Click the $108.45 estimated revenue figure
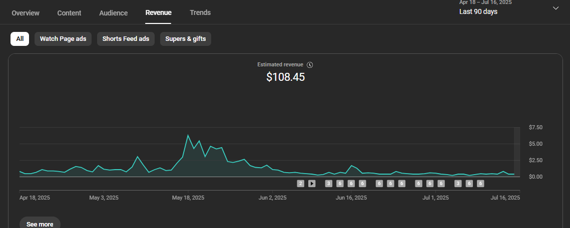The width and height of the screenshot is (570, 228). [285, 77]
